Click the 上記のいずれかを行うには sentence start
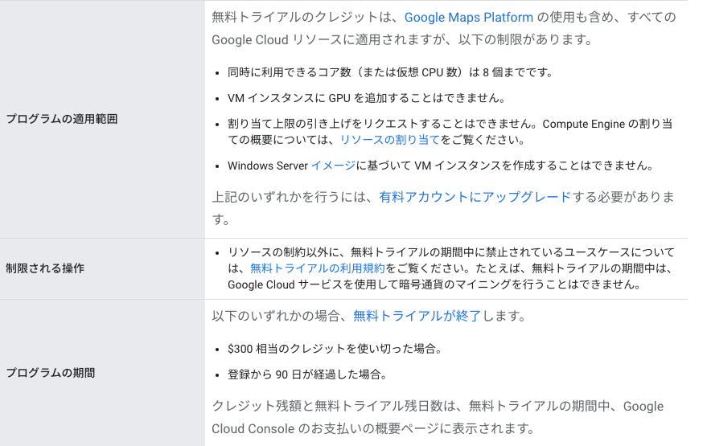Screen dimensions: 707x446 click(295, 198)
